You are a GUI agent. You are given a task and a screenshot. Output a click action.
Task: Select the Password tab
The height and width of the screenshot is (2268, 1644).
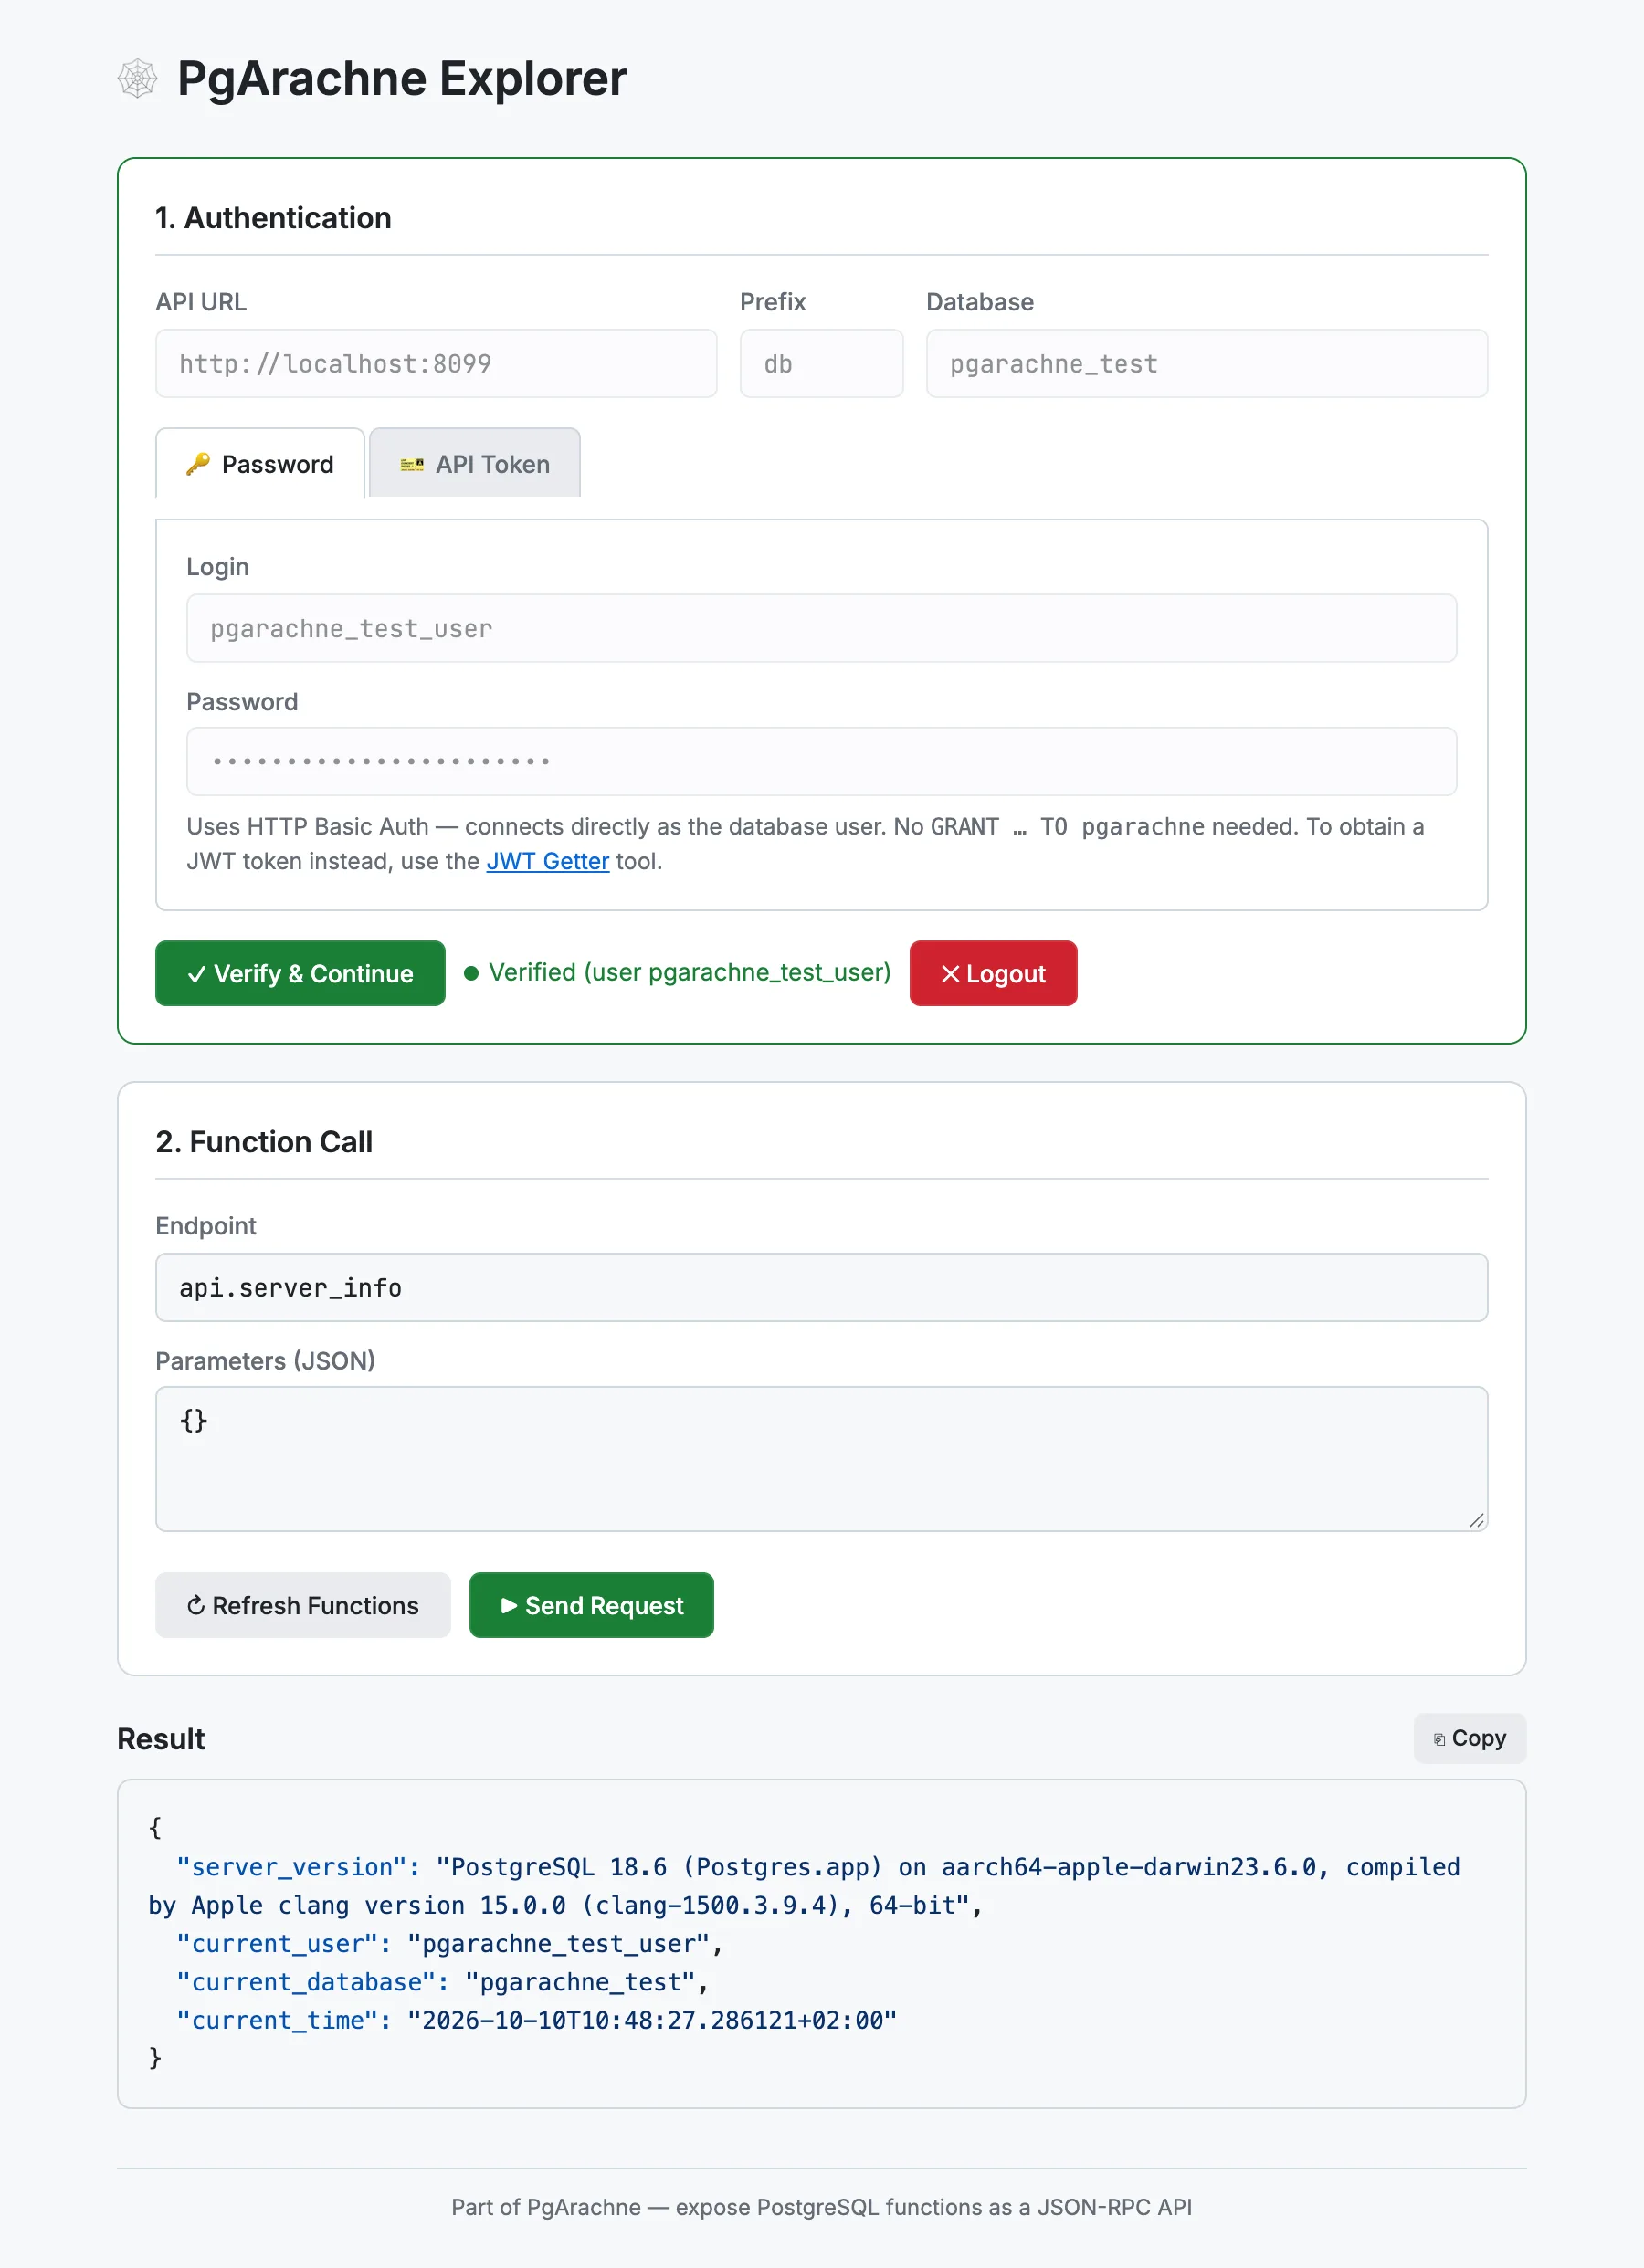[260, 463]
